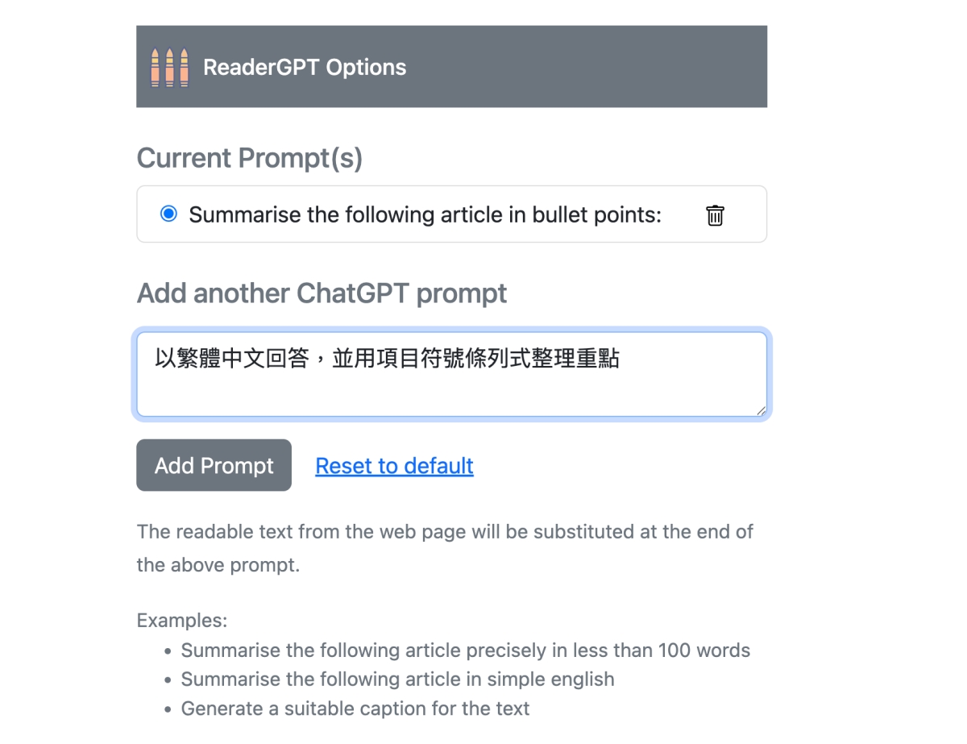This screenshot has width=967, height=744.
Task: Click the Current Prompt(s) heading
Action: [x=250, y=158]
